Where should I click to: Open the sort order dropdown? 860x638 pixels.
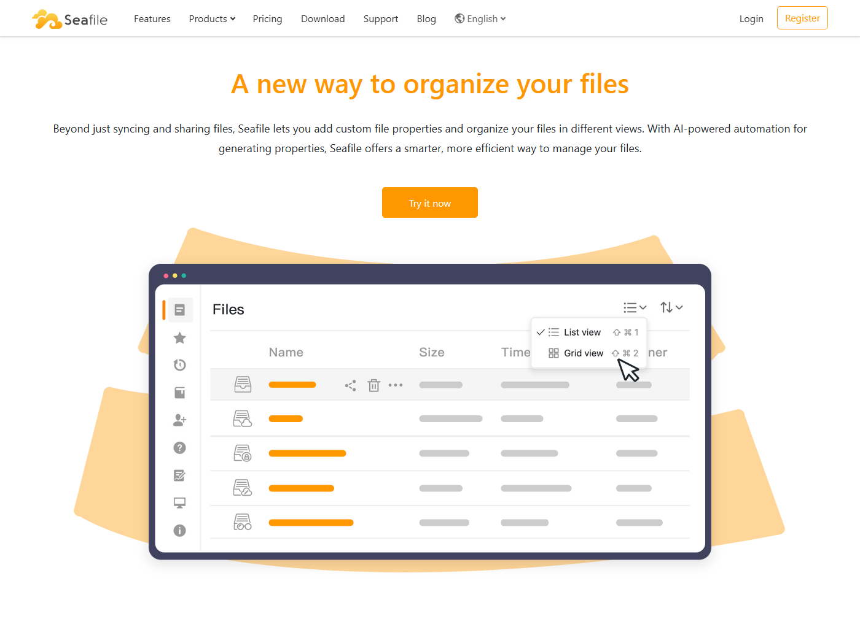[671, 307]
